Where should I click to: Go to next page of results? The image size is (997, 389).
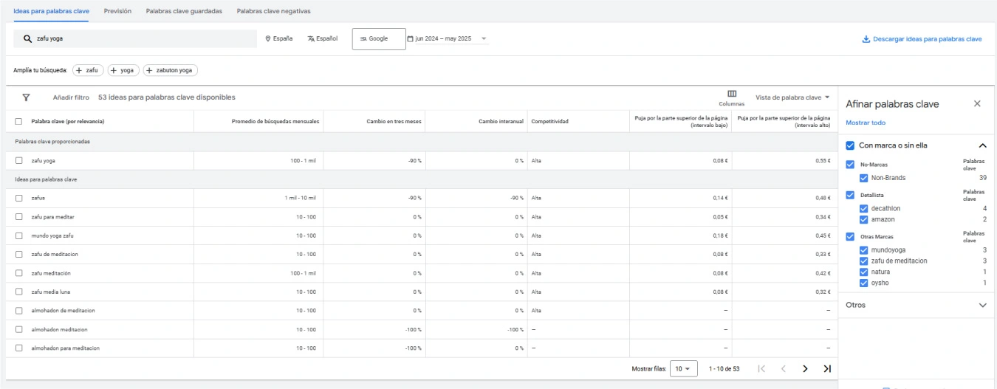pyautogui.click(x=805, y=368)
